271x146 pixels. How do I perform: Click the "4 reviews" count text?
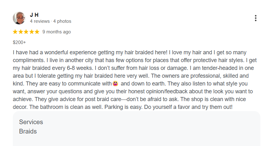click(x=40, y=21)
